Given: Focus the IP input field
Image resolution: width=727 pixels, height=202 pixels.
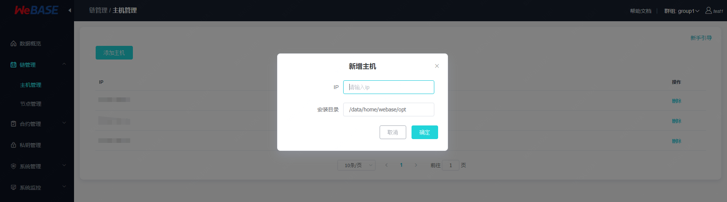Looking at the screenshot, I should [389, 87].
